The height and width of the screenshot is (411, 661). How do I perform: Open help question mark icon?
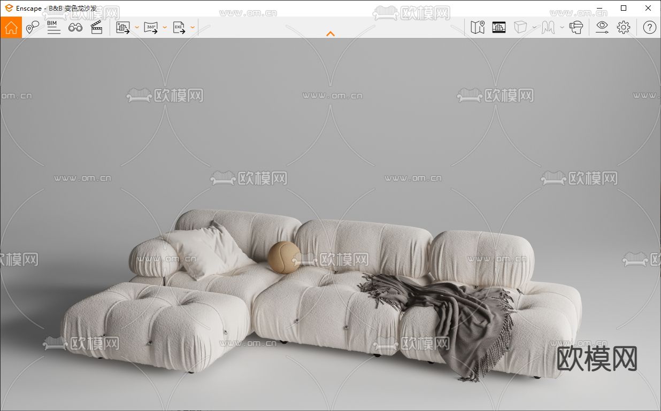650,27
